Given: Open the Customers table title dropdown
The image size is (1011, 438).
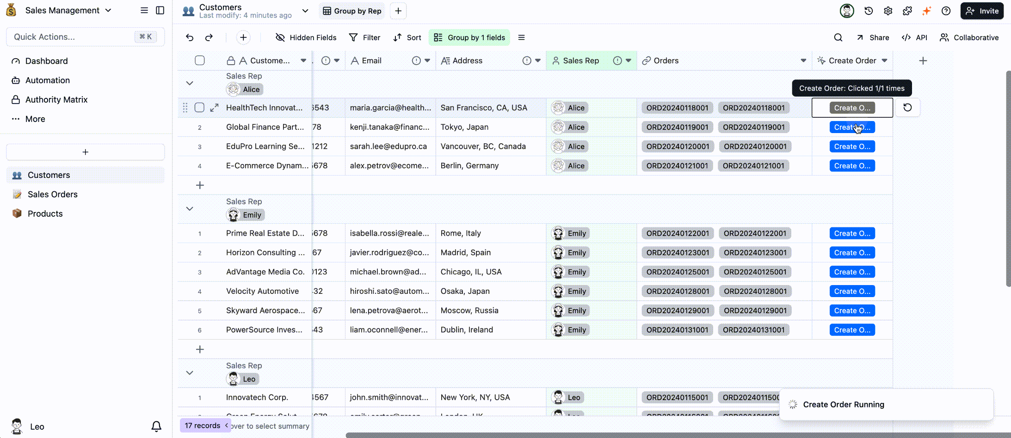Looking at the screenshot, I should point(305,11).
